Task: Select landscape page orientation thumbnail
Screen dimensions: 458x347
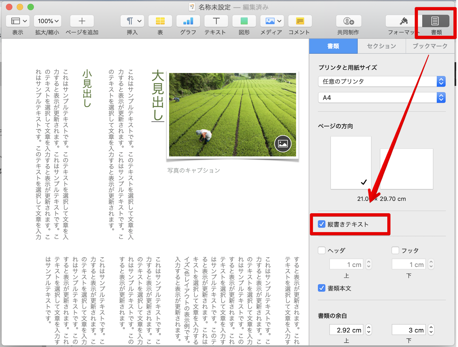Action: (406, 169)
